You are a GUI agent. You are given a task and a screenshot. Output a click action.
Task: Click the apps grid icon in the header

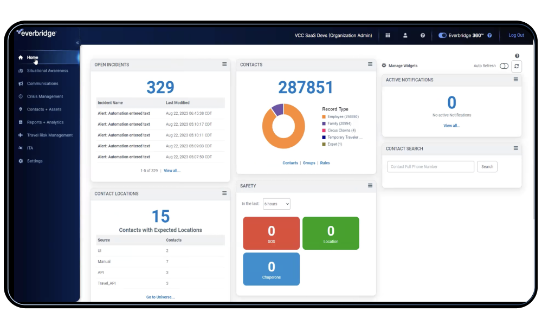[x=388, y=35]
